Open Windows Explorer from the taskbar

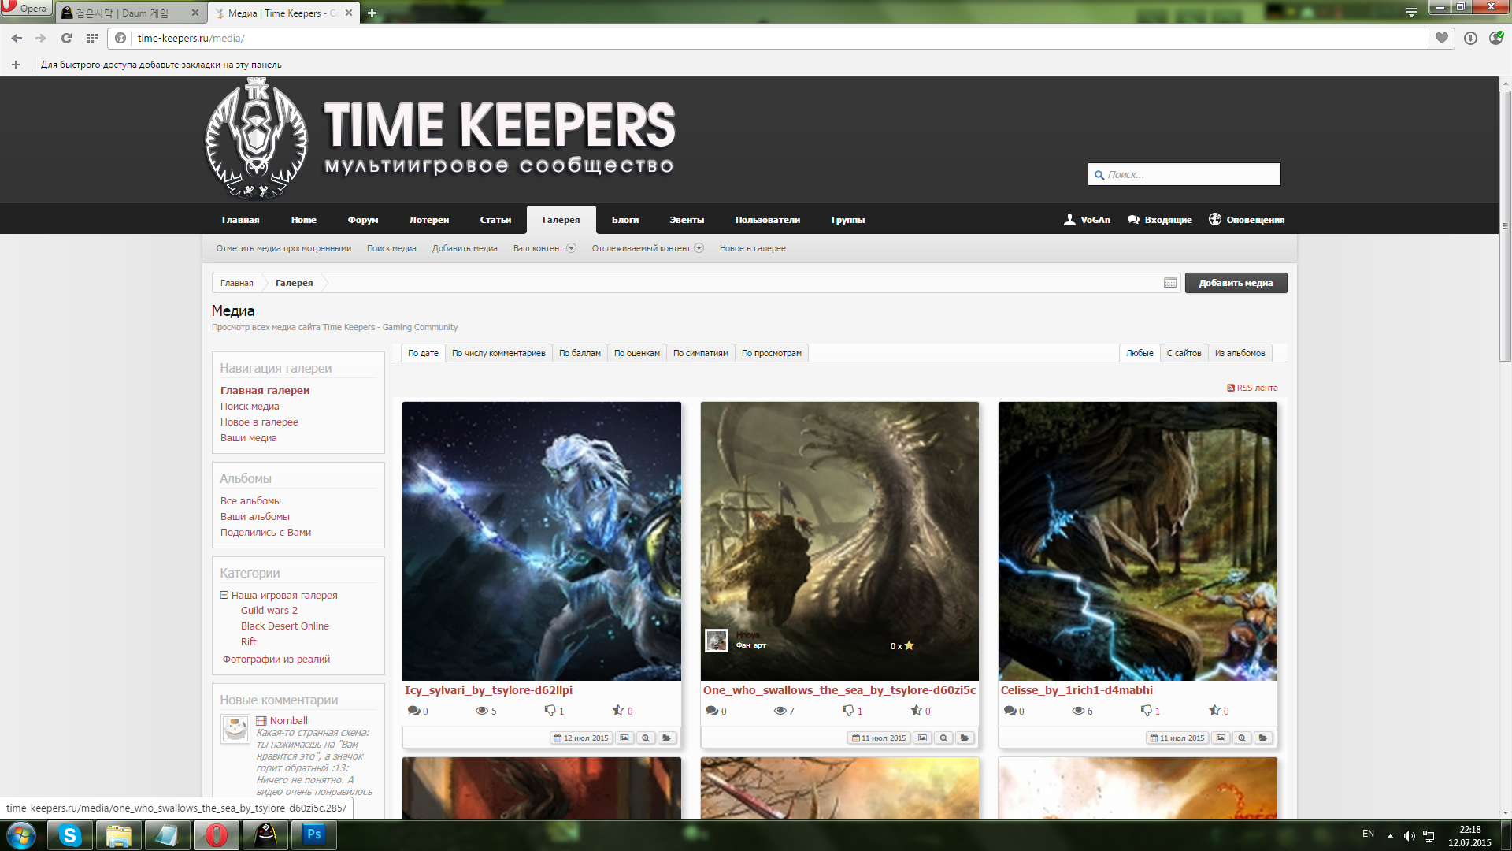(x=119, y=835)
